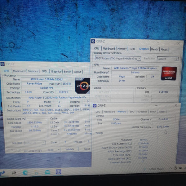
Task: Click the CPU-Z title icon of the Memory window
Action: [95, 105]
